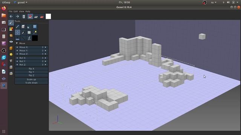The image size is (241, 135).
Task: Select the Line tool
Action: coord(23,38)
